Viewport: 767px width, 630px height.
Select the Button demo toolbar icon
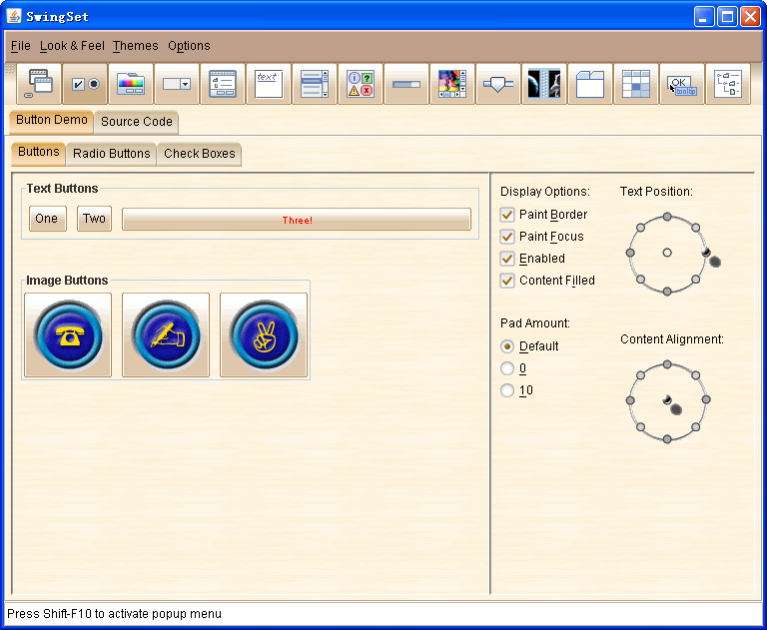pyautogui.click(x=85, y=84)
